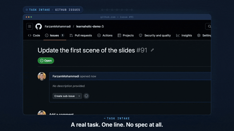Click the first dot of the step progress indicator
Viewport: 234px width, 131px height.
coord(102,10)
